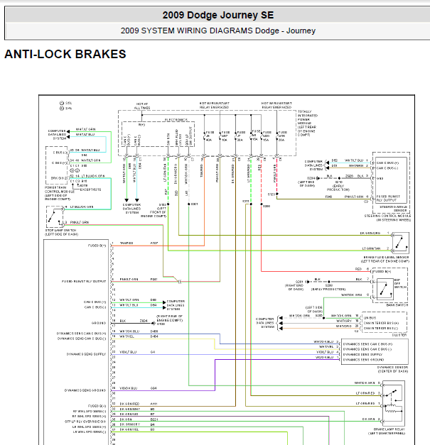This screenshot has height=445, width=430.
Task: Click the 'BANK SWITCH' label
Action: [397, 305]
